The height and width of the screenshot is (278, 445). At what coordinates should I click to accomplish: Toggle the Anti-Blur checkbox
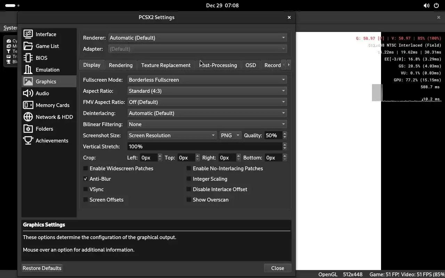click(x=86, y=179)
